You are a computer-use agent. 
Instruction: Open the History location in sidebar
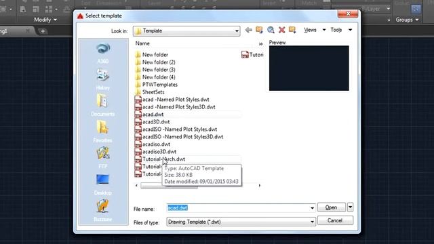[x=102, y=79]
